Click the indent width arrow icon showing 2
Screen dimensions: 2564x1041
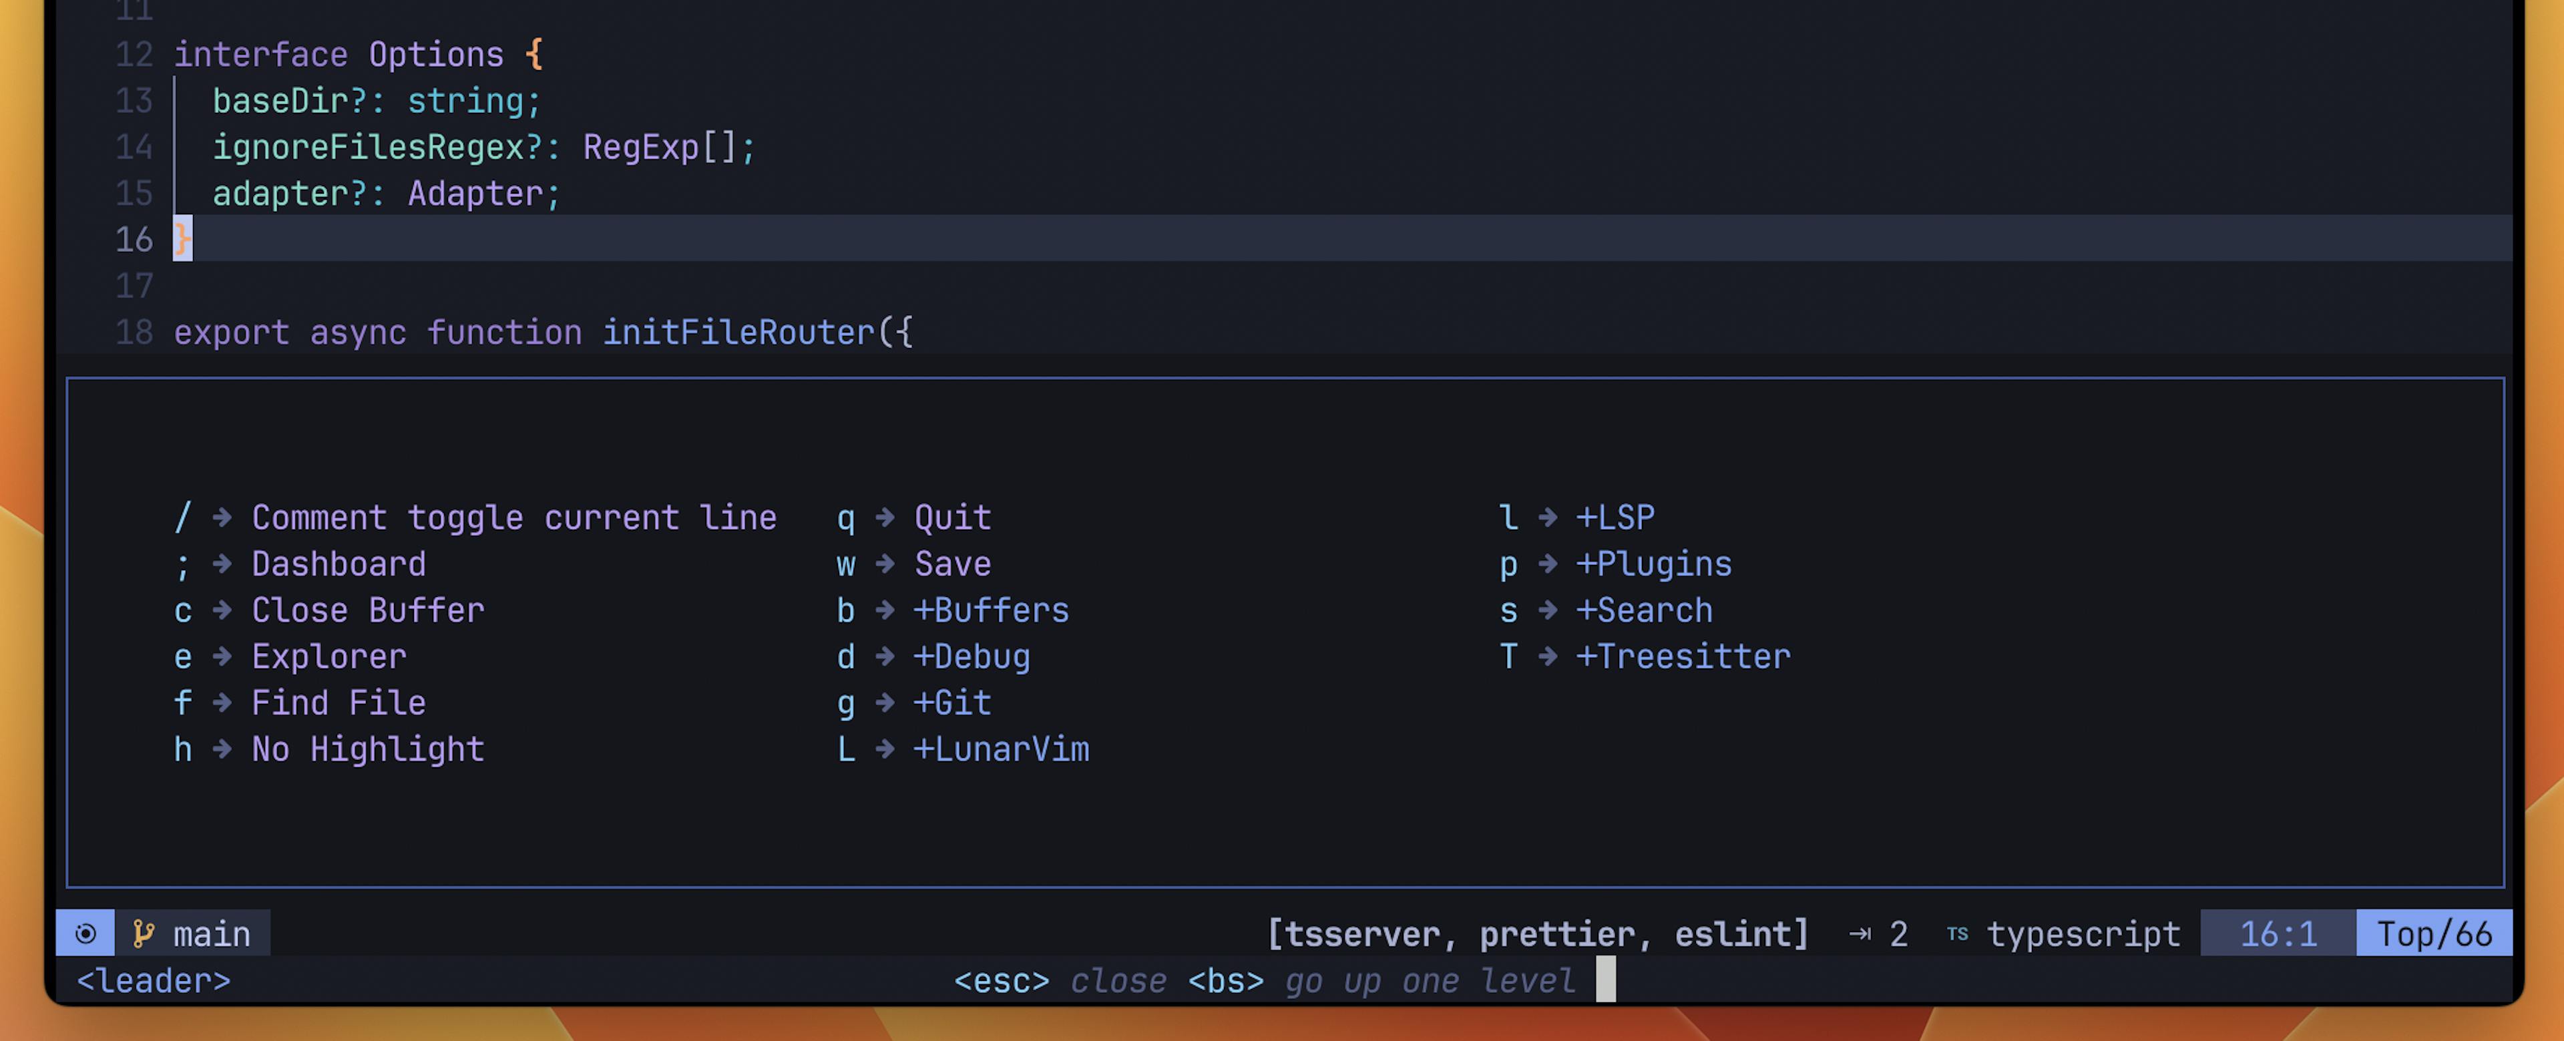1862,933
